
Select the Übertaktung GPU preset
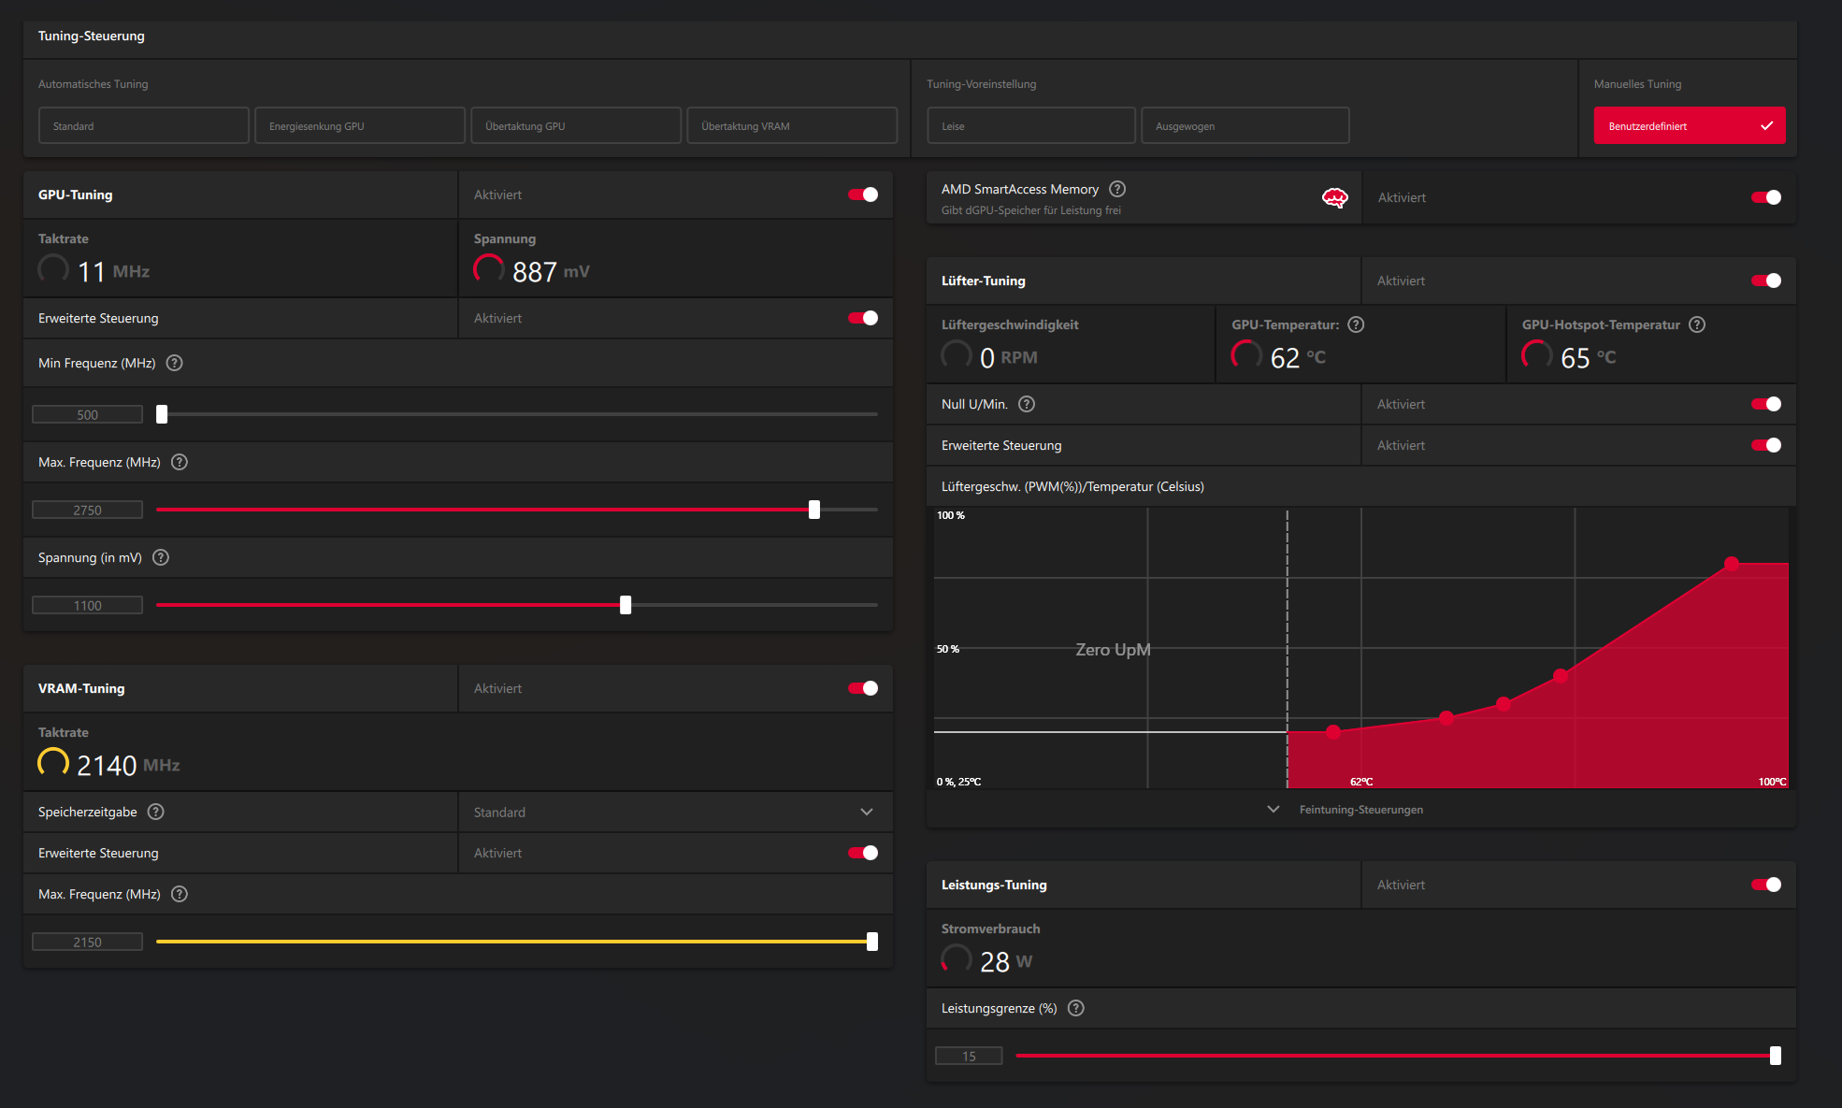575,125
